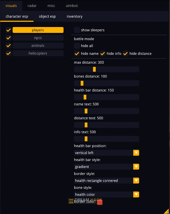The width and height of the screenshot is (170, 214).
Task: Expand the health bar style dropdown
Action: [x=136, y=167]
